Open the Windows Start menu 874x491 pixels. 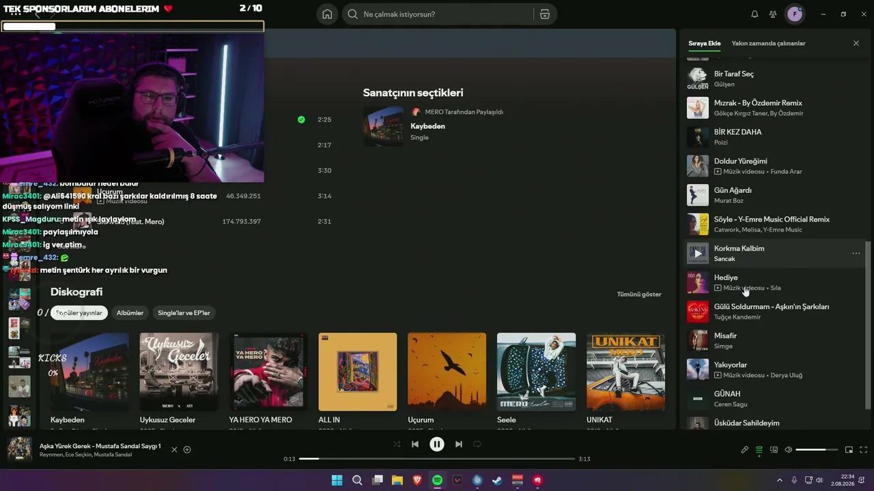tap(337, 480)
